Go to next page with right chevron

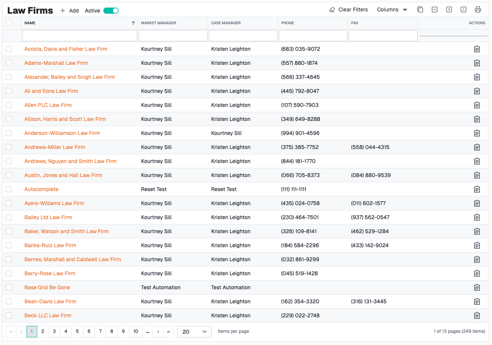coord(158,331)
